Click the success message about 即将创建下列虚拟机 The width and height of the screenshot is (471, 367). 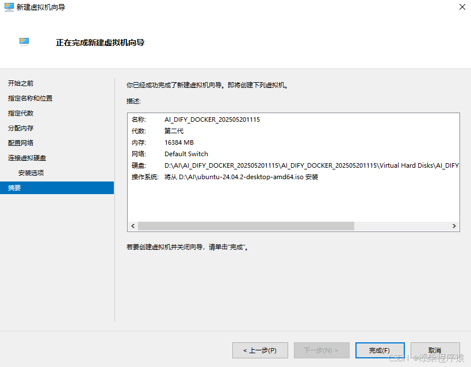click(x=207, y=85)
